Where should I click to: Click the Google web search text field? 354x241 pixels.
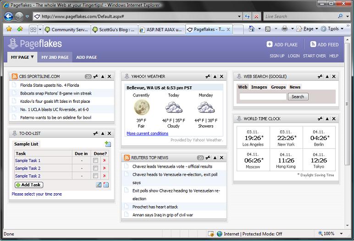point(263,97)
